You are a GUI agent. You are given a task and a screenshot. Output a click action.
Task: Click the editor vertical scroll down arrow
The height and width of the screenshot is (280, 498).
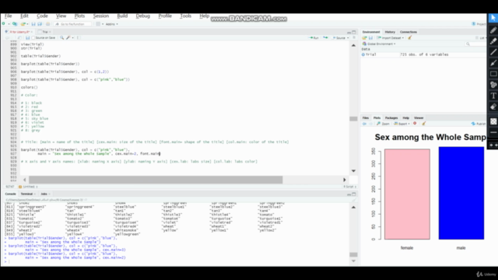pos(353,171)
